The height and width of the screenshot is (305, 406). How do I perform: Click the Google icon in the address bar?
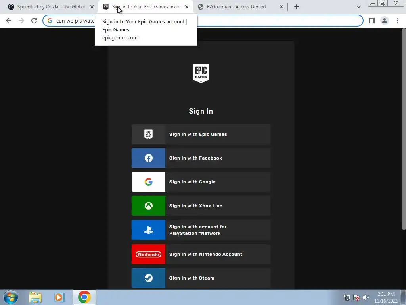pos(50,21)
